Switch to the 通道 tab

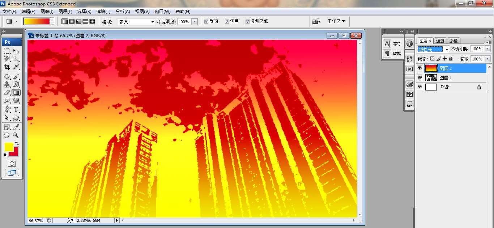tap(440, 41)
